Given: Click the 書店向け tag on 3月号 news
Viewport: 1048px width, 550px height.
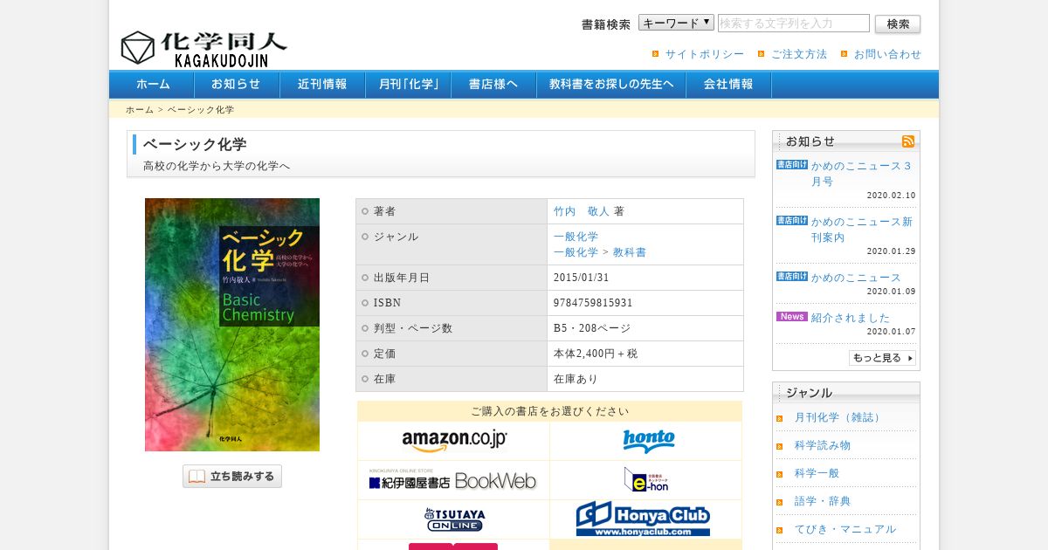Looking at the screenshot, I should (792, 165).
